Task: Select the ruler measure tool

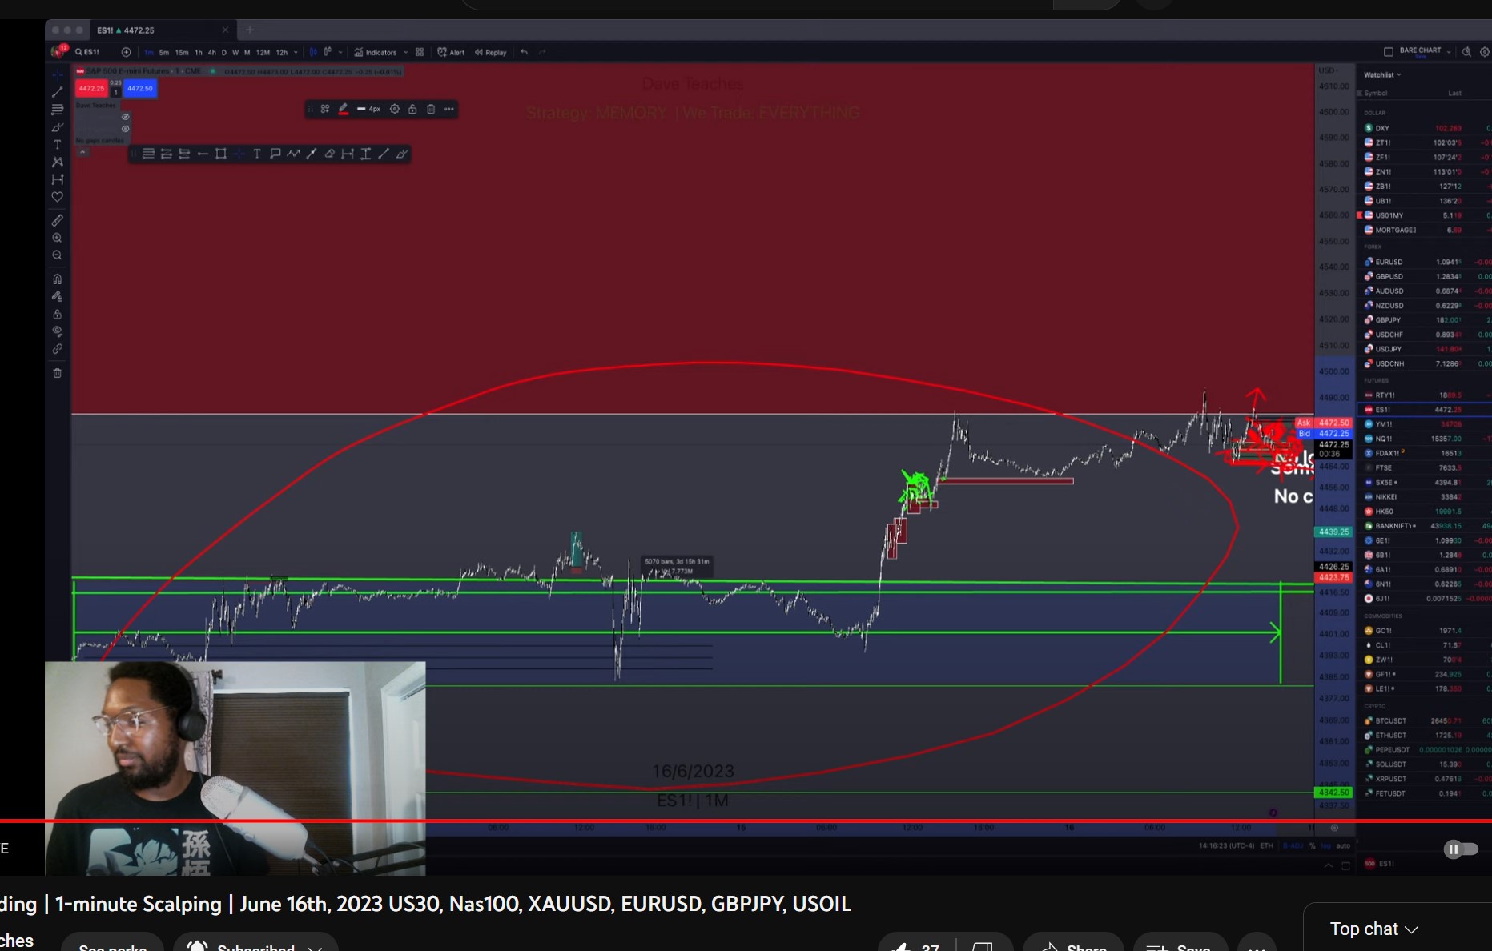Action: click(x=57, y=220)
